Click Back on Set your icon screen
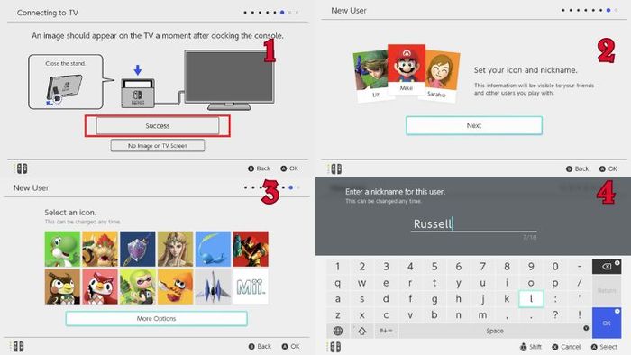 (578, 168)
